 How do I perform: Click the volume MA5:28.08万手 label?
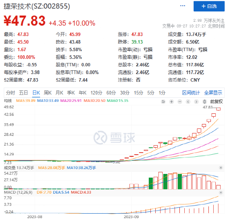pyautogui.click(x=51, y=168)
